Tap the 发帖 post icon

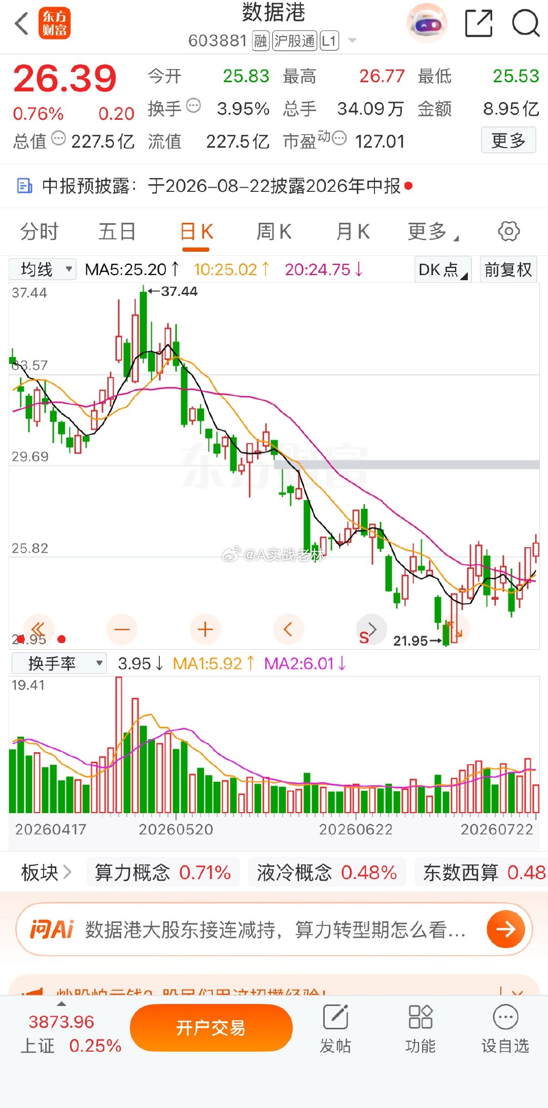click(335, 1029)
